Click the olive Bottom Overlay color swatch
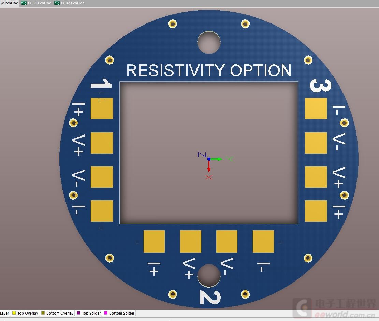This screenshot has height=321, width=379. [x=43, y=313]
